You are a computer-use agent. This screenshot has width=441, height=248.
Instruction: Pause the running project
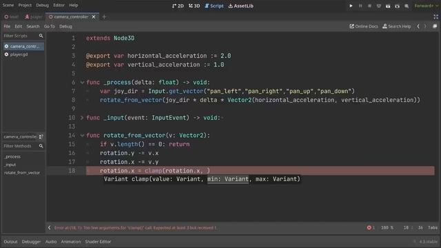(360, 6)
